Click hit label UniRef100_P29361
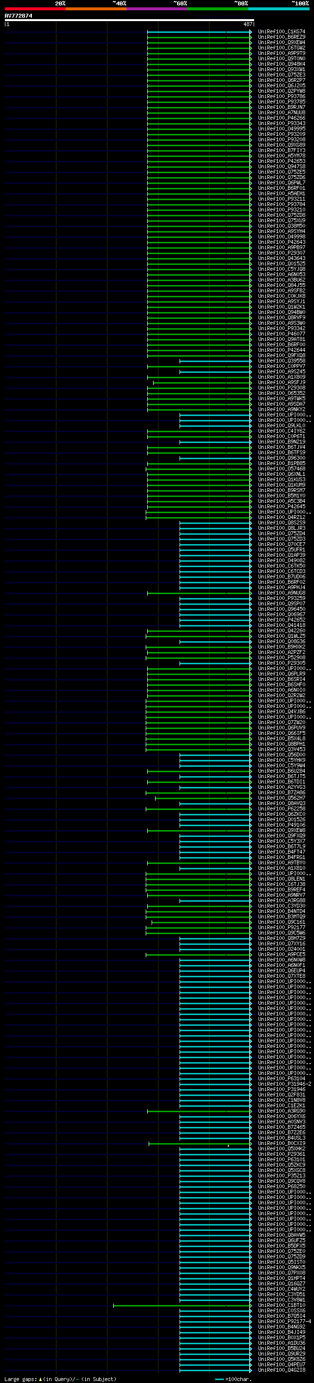This screenshot has width=314, height=1383. [x=281, y=1154]
